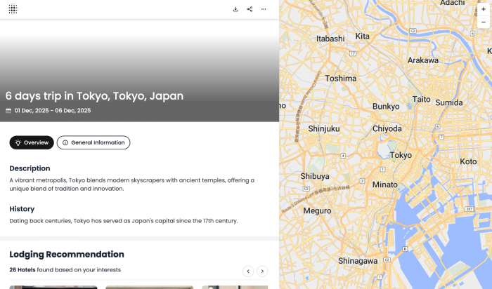Click the 6 days trip in Tokyo title
This screenshot has width=492, height=289.
94,96
